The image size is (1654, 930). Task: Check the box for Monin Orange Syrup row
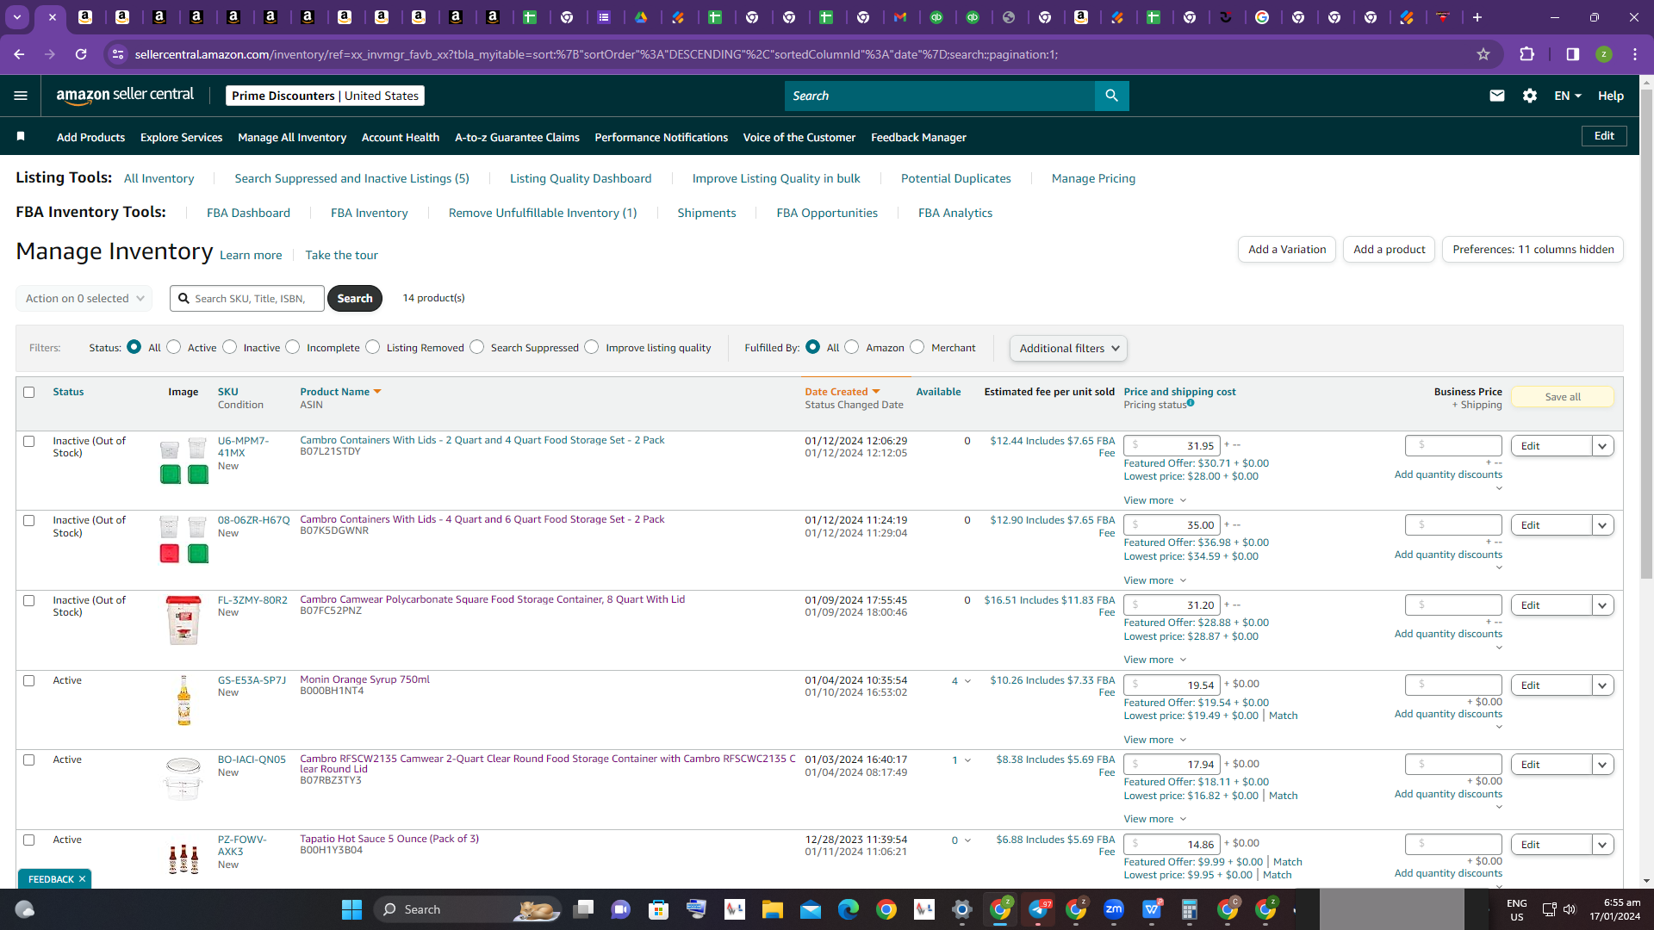(29, 681)
